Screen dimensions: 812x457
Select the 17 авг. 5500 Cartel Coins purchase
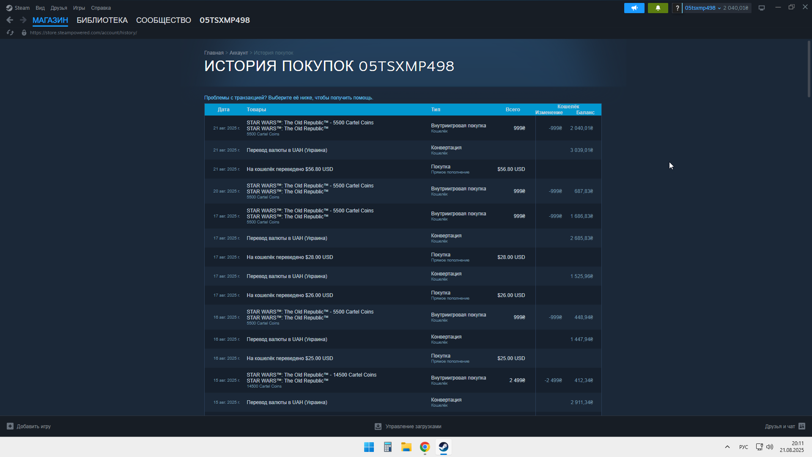pos(403,216)
